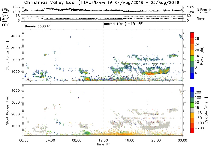The image size is (211, 146).
Task: Click the noise trace in the N.Sky panel
Action: tap(103, 10)
